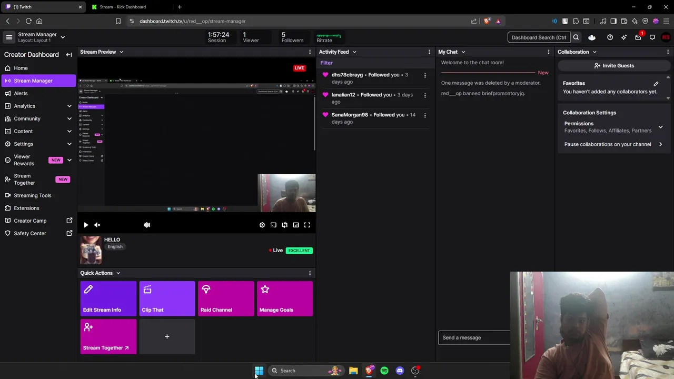
Task: Open options for dhs78cbrayg follow event
Action: [425, 75]
